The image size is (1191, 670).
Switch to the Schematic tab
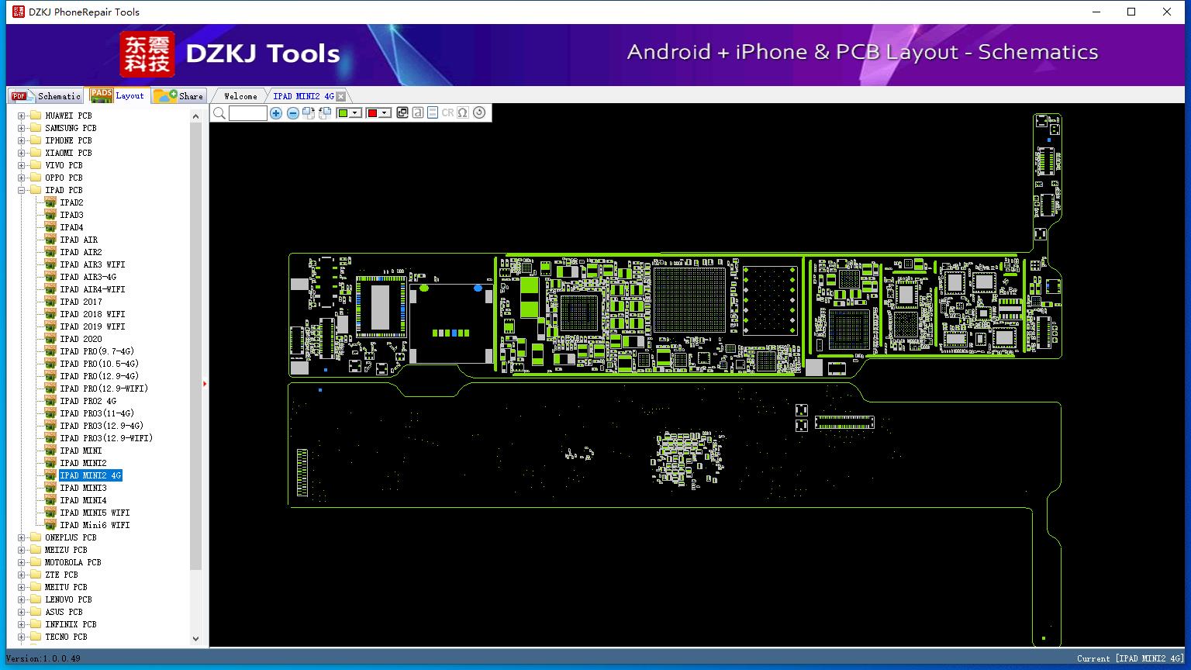[x=46, y=96]
